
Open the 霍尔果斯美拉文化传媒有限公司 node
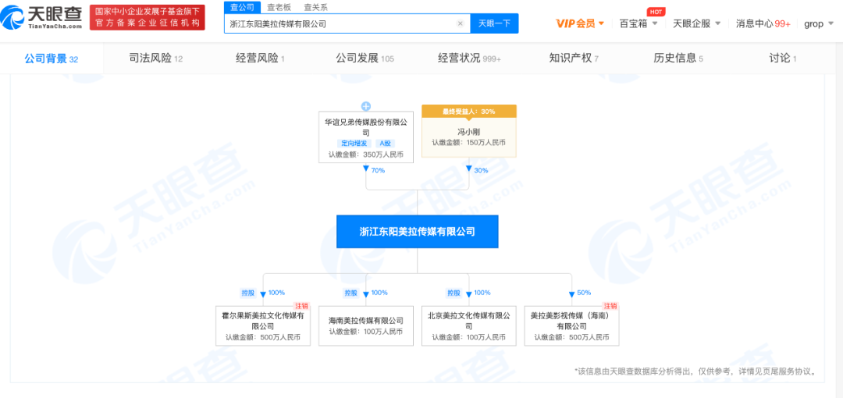tap(263, 326)
